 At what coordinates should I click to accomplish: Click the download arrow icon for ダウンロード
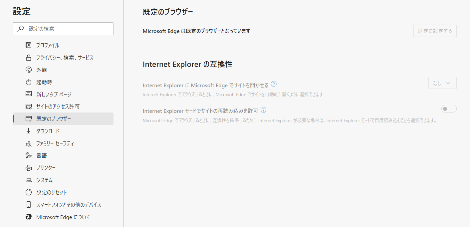tap(29, 131)
